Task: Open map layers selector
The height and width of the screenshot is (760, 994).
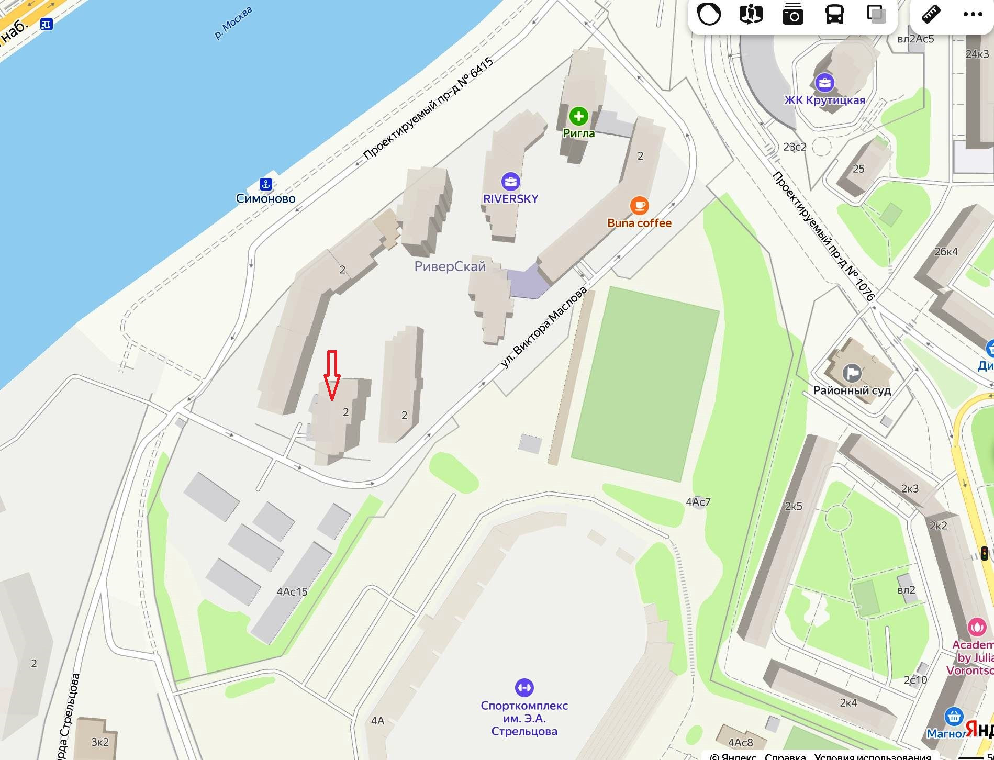Action: (877, 14)
